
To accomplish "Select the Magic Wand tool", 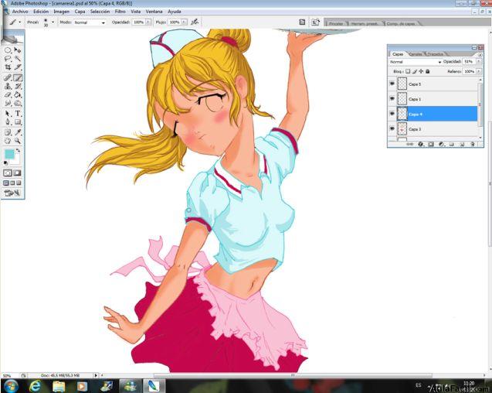I will (x=18, y=59).
